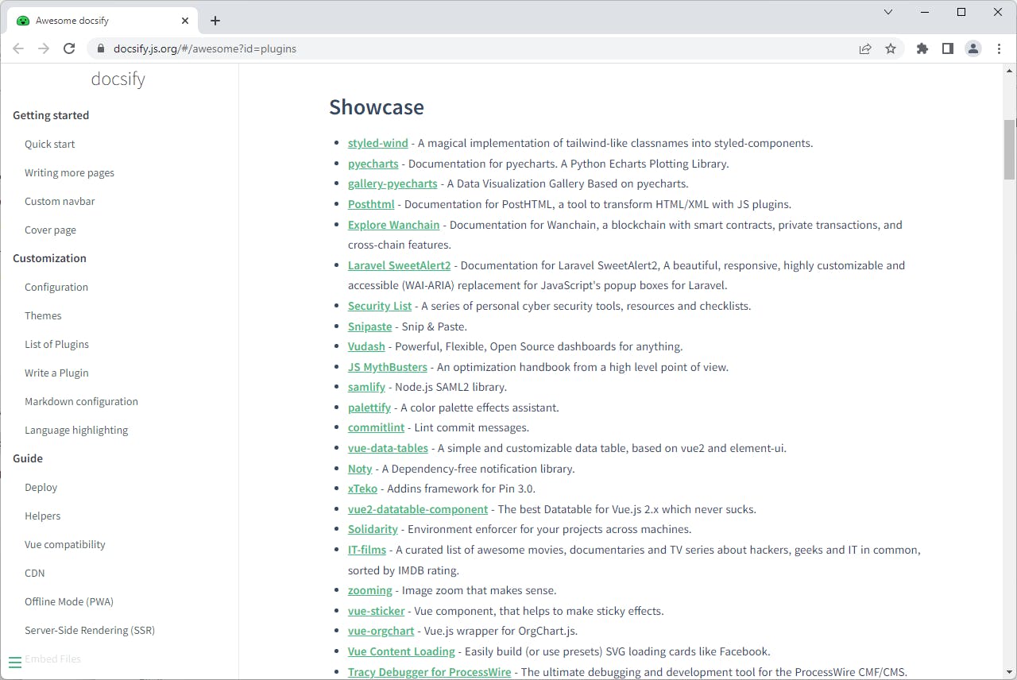Open Vue compatibility sidebar page
The width and height of the screenshot is (1017, 680).
pos(65,544)
